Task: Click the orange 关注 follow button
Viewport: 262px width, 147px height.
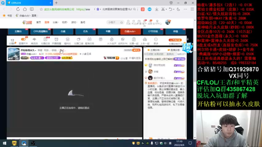Action: click(136, 50)
